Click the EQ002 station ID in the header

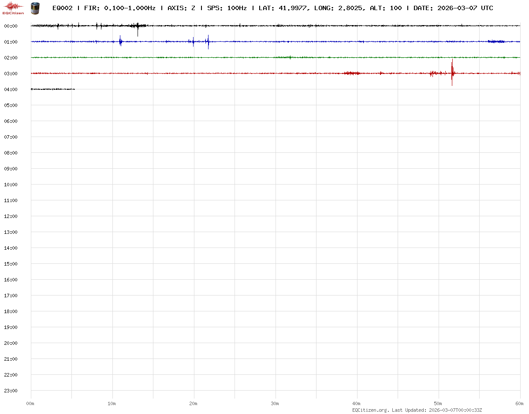click(62, 8)
